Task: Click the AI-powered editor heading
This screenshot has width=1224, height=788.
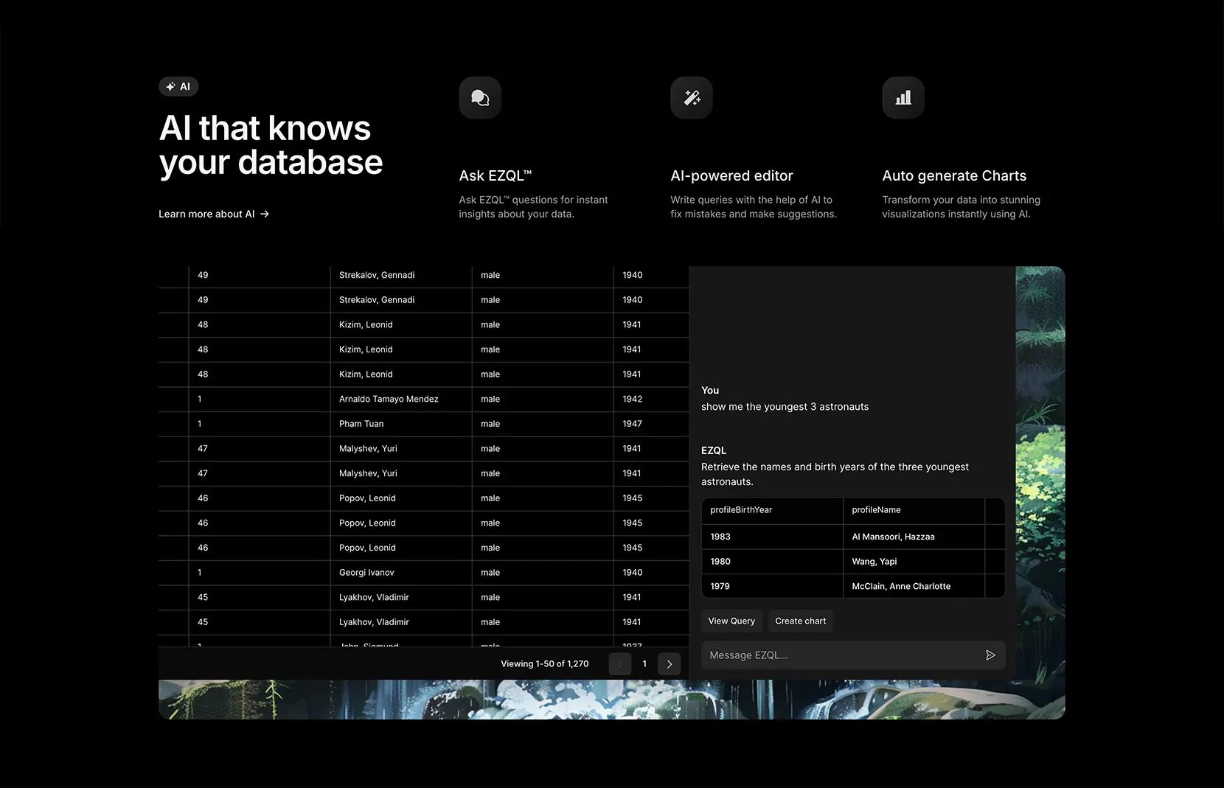Action: [731, 175]
